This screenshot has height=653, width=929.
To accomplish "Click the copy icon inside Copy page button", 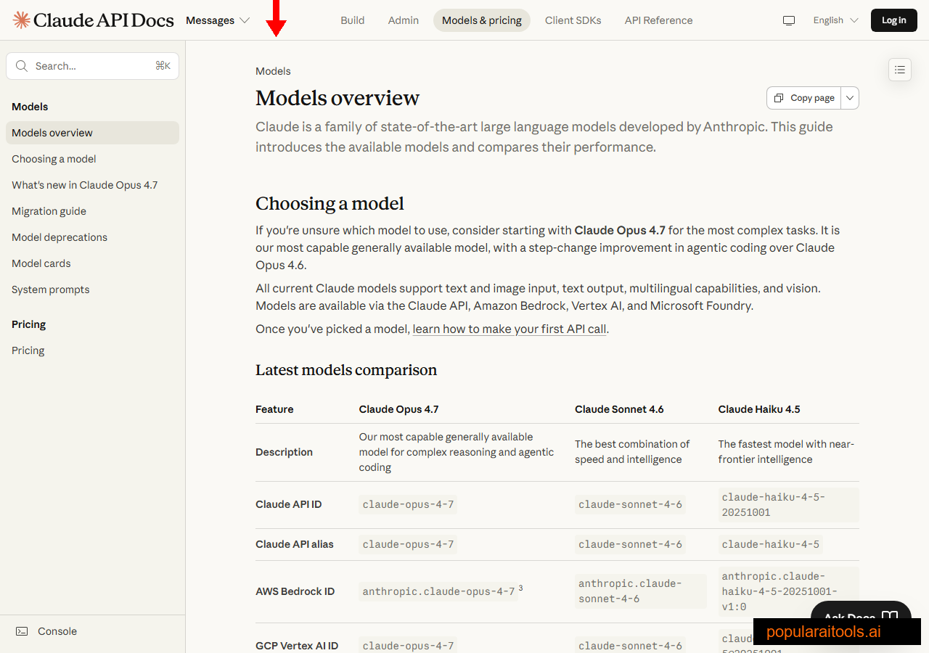I will pyautogui.click(x=779, y=97).
